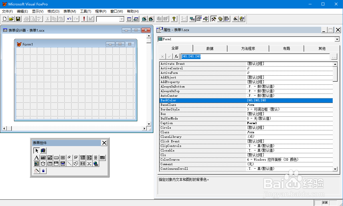The width and height of the screenshot is (343, 206).
Task: Select the Grid control
Action: (102, 157)
